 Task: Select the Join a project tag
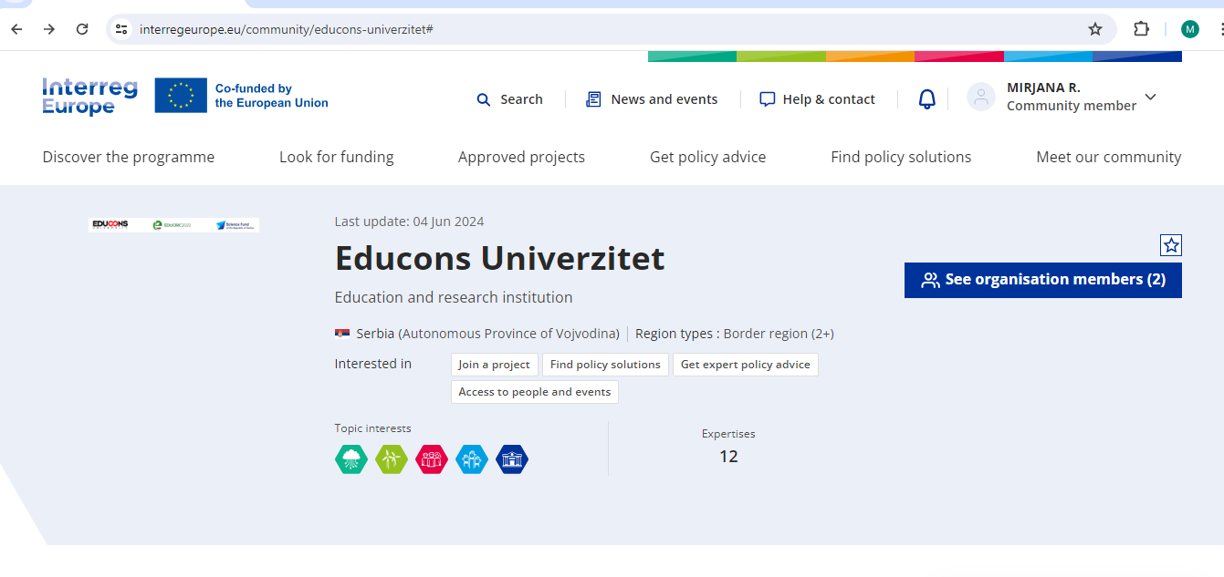click(x=494, y=365)
